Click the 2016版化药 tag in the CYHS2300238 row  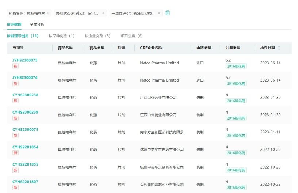pyautogui.click(x=236, y=101)
